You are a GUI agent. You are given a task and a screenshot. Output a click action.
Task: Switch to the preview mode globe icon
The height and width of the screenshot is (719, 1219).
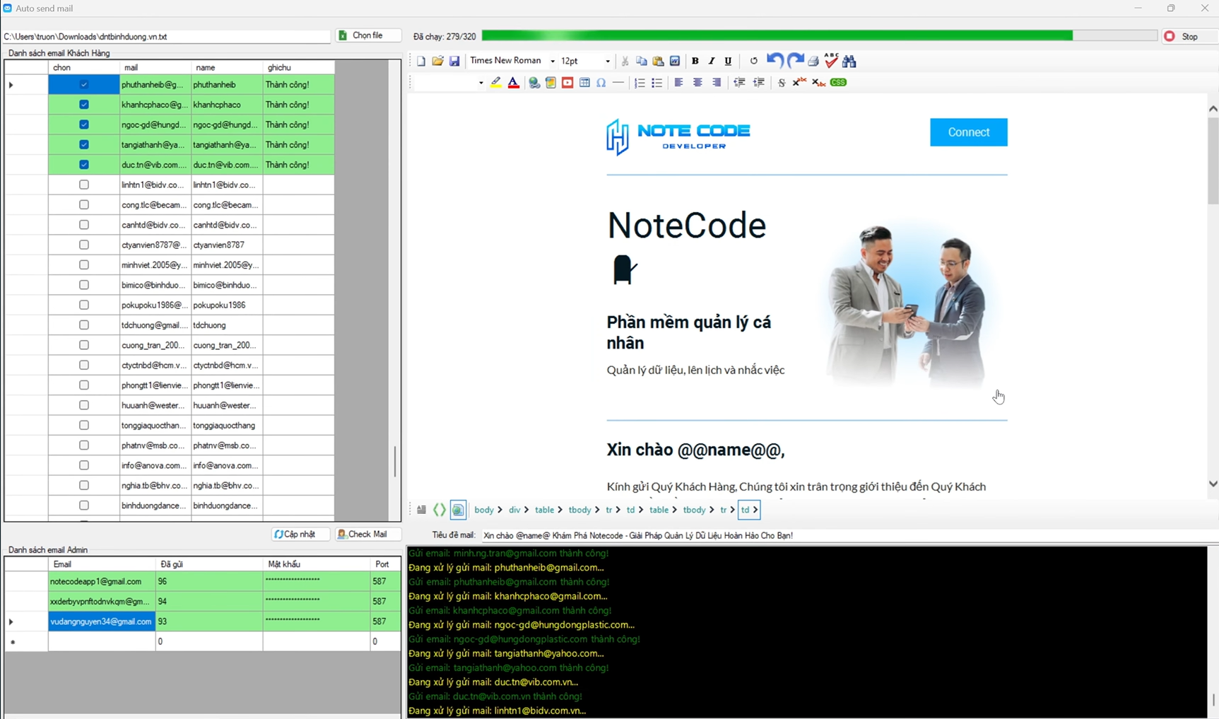pos(458,510)
